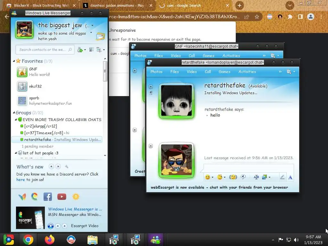Expand more toolbar options in retardthefake chat
Screen dimensions: 328x246
[x=280, y=72]
